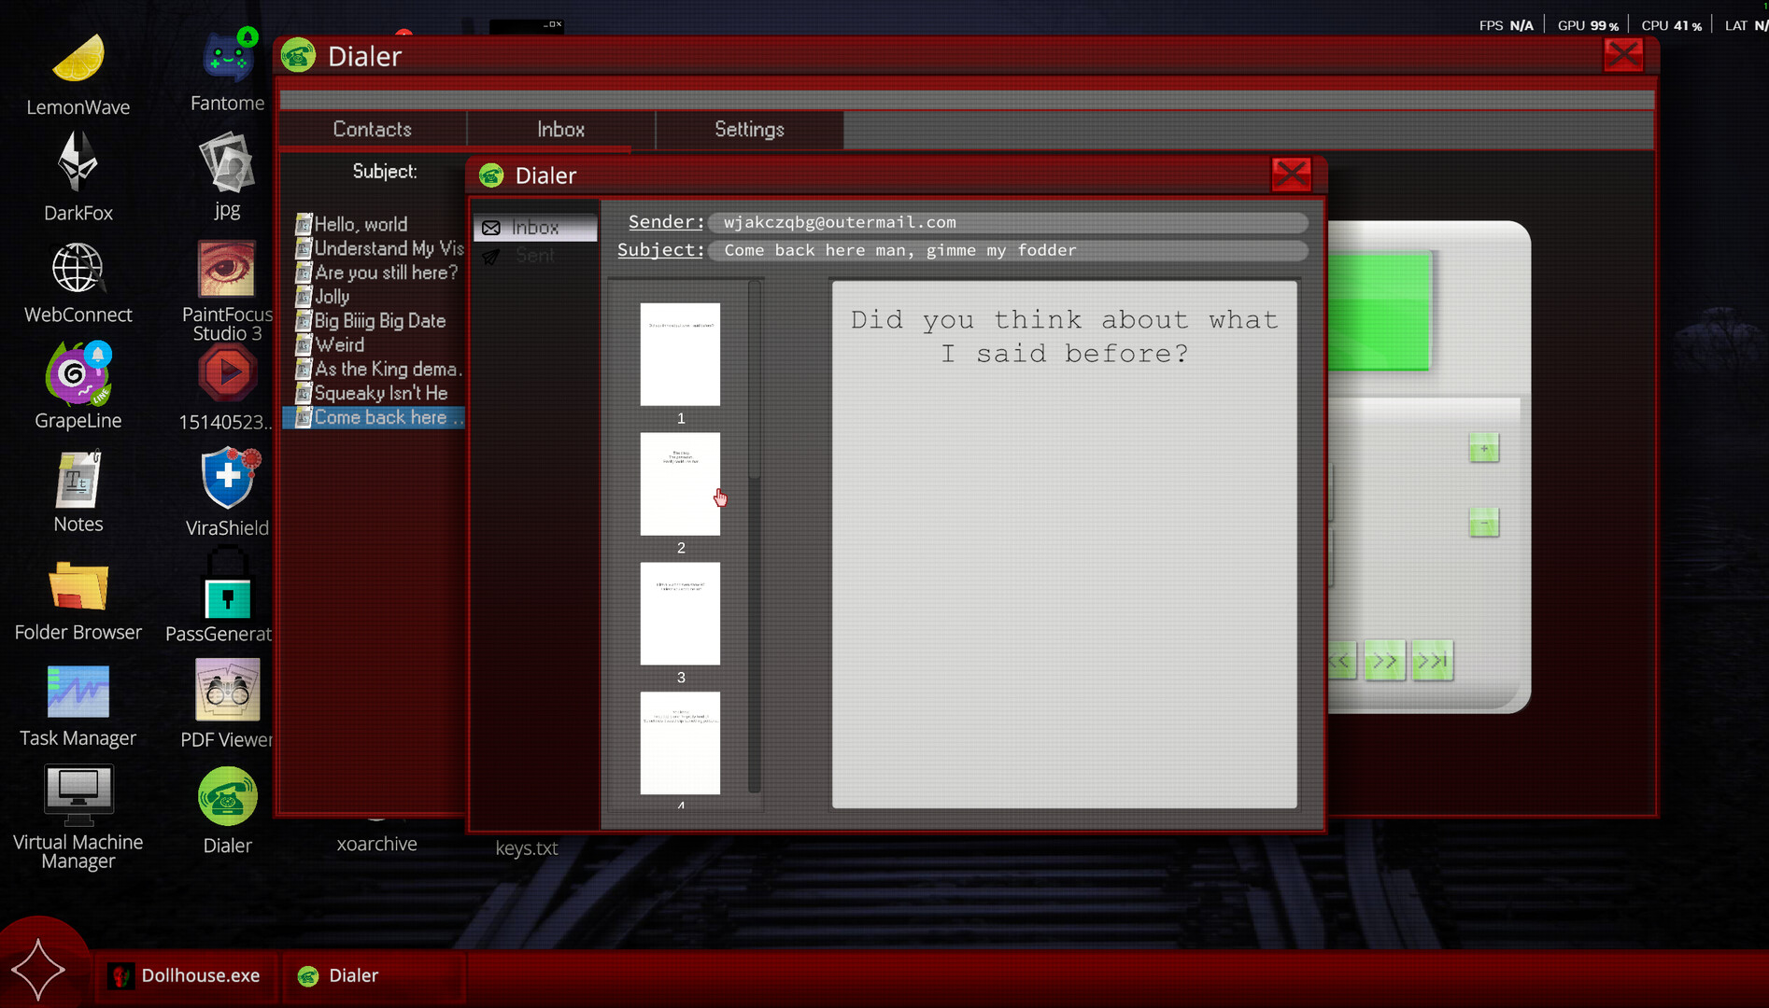Launch the ViraShield antivirus
The image size is (1769, 1008).
click(226, 479)
